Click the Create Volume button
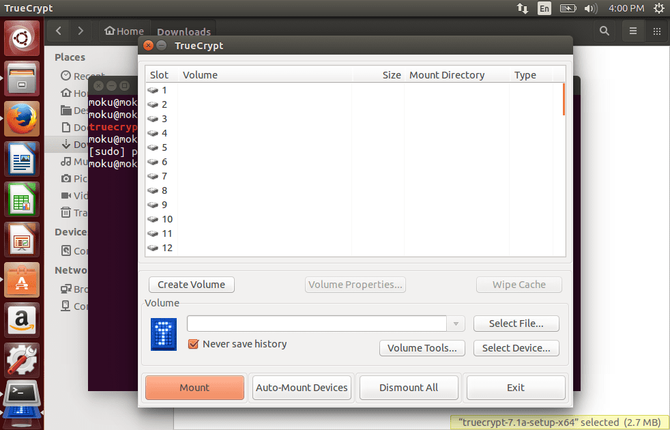The height and width of the screenshot is (430, 670). [192, 285]
